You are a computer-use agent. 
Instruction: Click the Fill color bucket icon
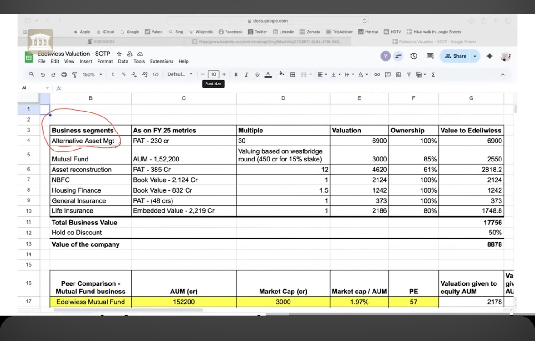click(x=281, y=74)
